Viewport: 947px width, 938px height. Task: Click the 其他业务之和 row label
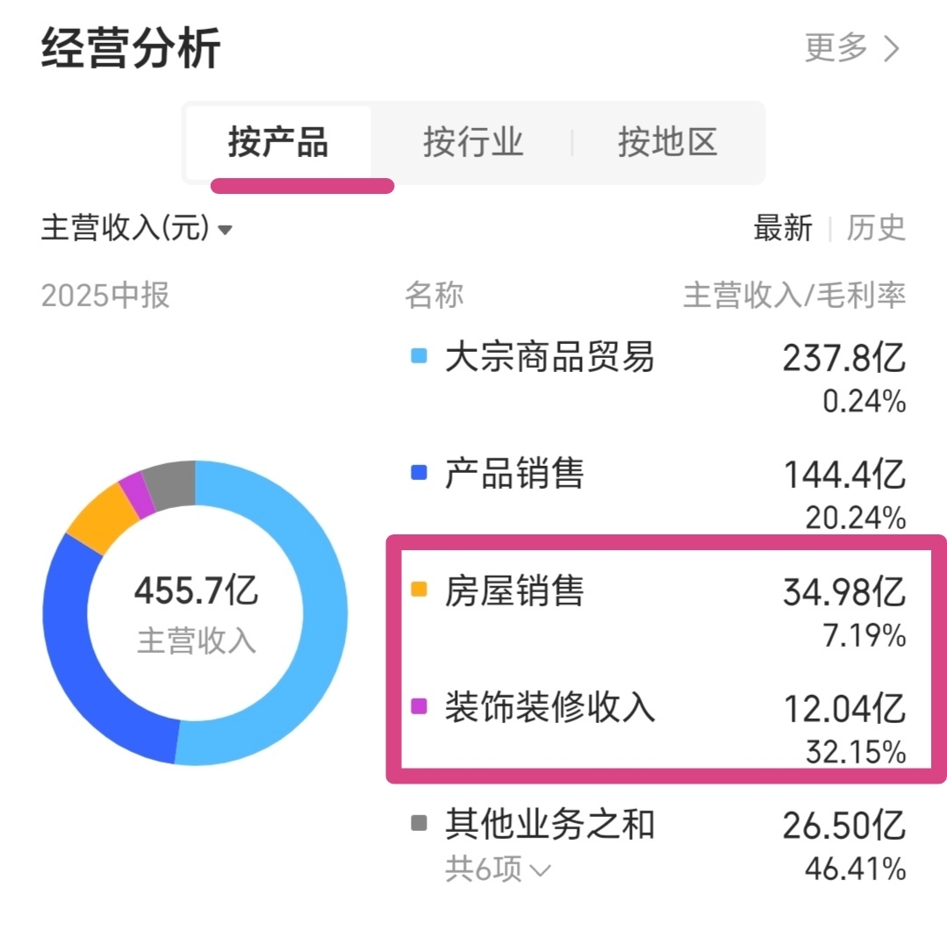tap(549, 824)
